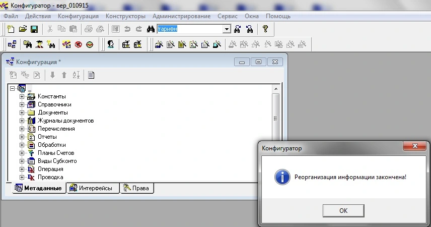
Task: Click the New document icon
Action: point(11,29)
